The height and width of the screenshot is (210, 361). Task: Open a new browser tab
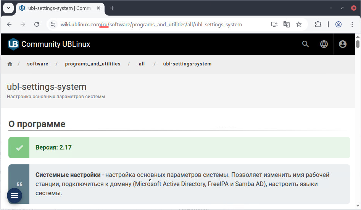pos(112,8)
